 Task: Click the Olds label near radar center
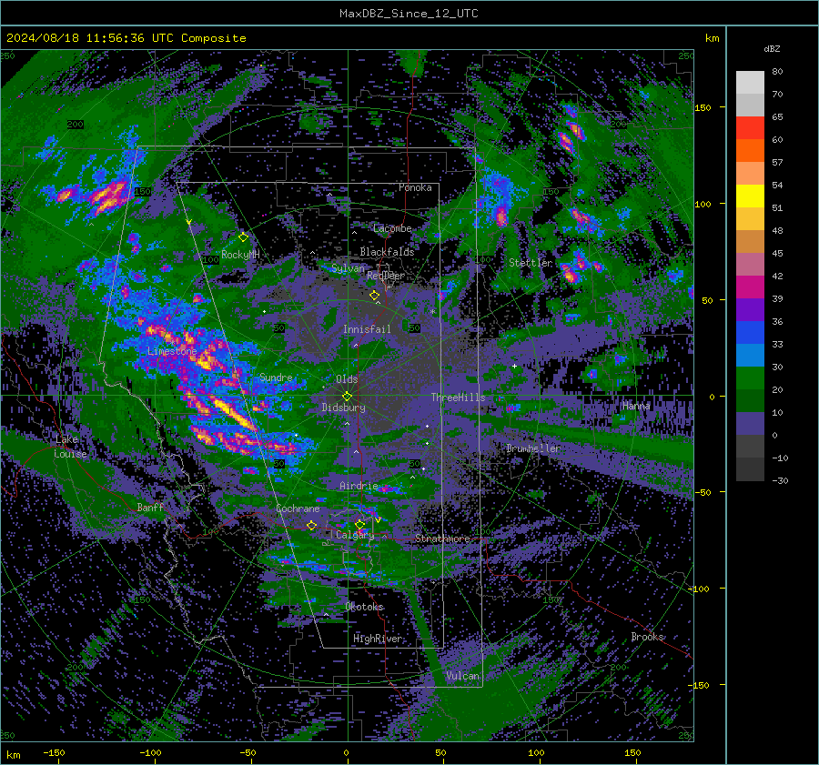click(347, 379)
